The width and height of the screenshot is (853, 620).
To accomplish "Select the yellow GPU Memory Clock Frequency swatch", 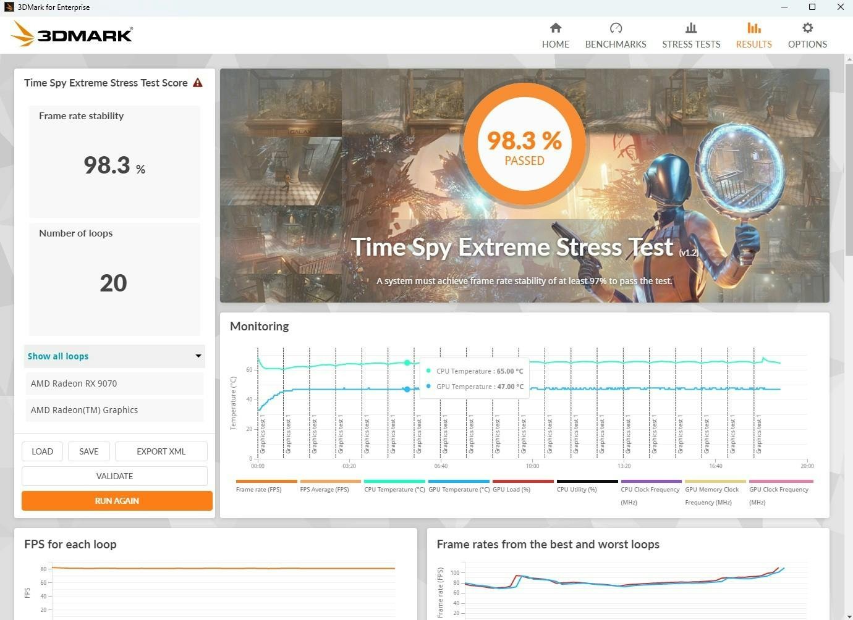I will (715, 481).
